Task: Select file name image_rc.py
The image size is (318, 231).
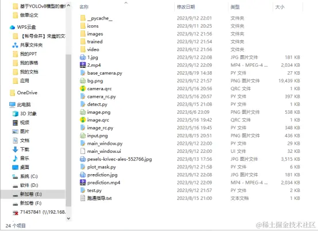Action: [x=100, y=128]
